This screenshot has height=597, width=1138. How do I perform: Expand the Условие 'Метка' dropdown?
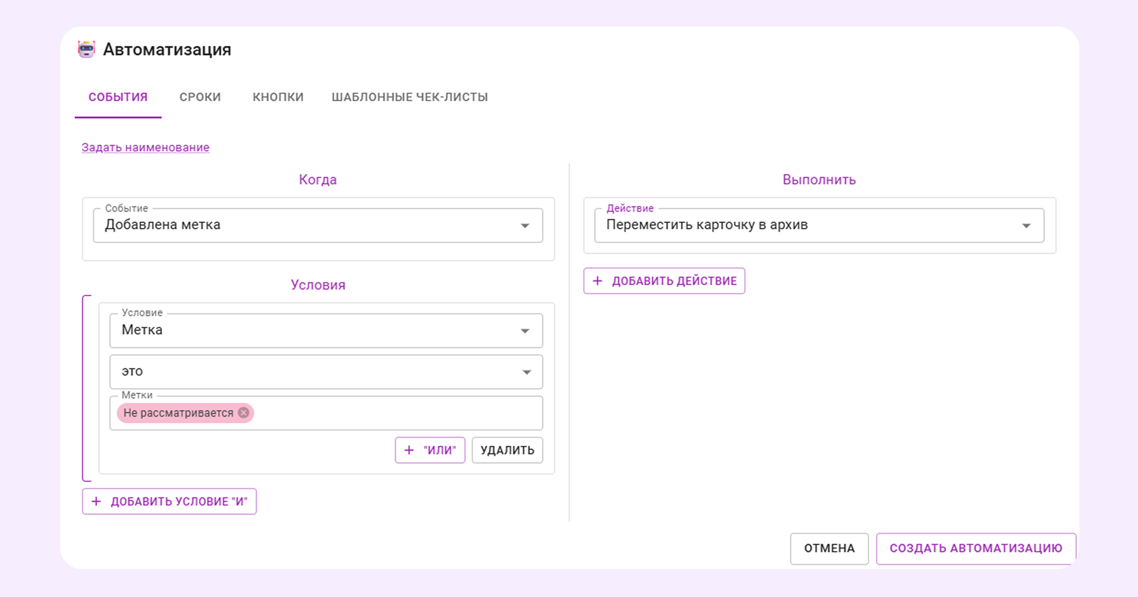click(525, 331)
